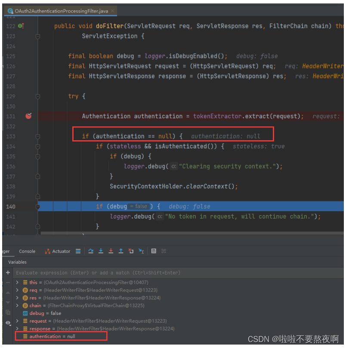
Task: Click inline '= false' hint on line 140
Action: (139, 206)
